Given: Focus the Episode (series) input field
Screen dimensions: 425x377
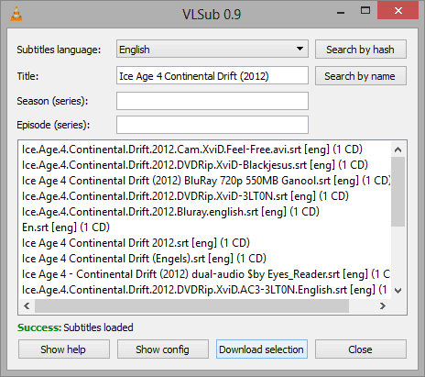Looking at the screenshot, I should point(212,125).
